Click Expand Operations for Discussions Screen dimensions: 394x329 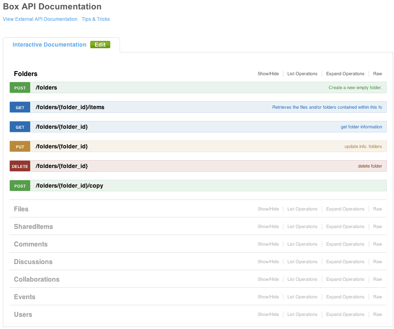pos(345,262)
